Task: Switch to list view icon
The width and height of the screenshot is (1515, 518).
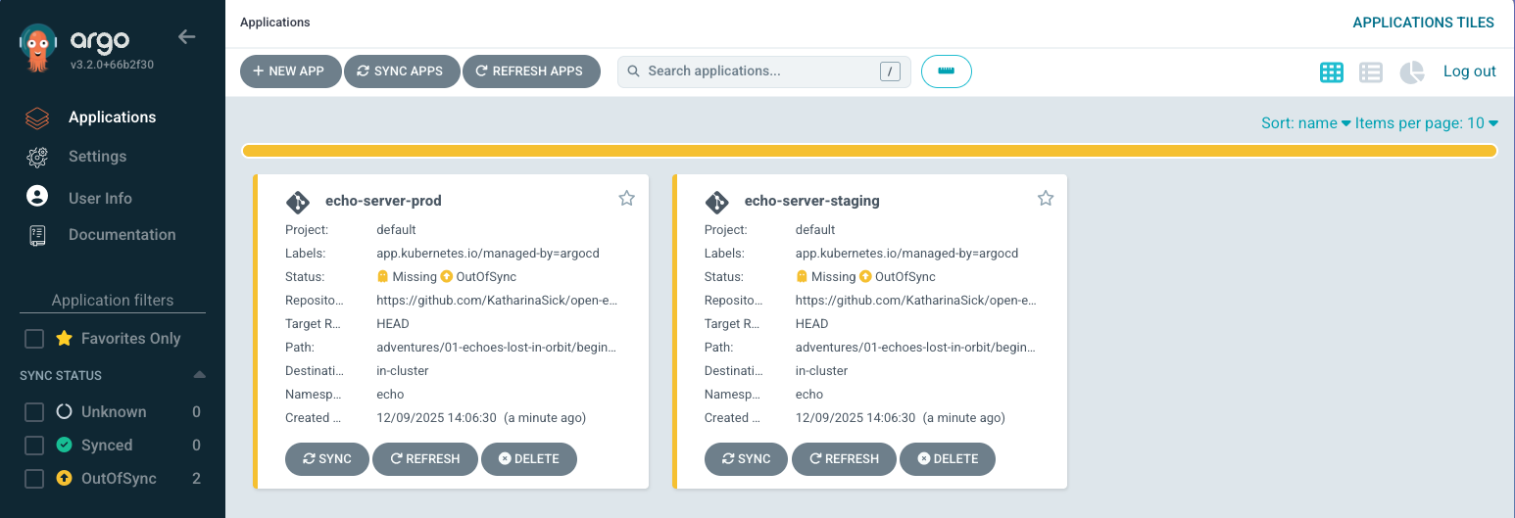Action: (1371, 72)
